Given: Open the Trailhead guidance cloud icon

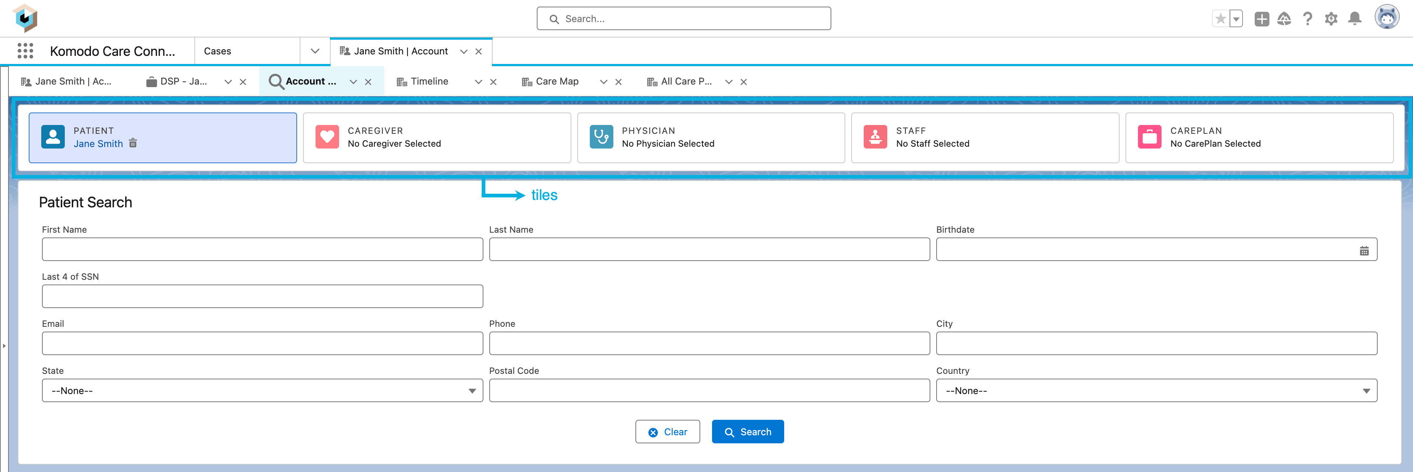Looking at the screenshot, I should point(1284,19).
